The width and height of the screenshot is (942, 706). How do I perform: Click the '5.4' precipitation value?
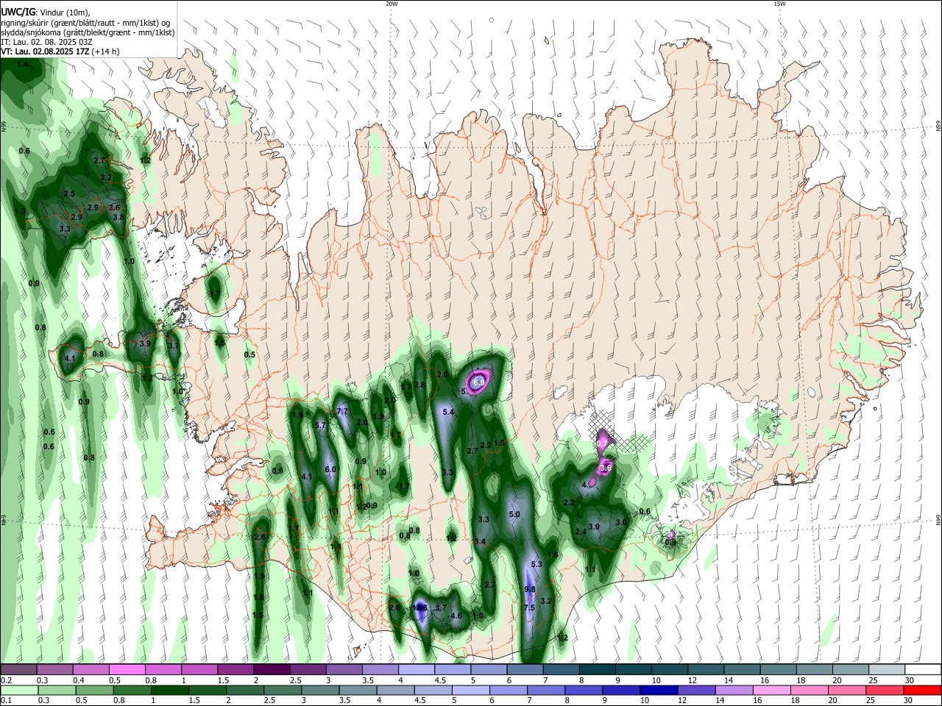pyautogui.click(x=448, y=413)
